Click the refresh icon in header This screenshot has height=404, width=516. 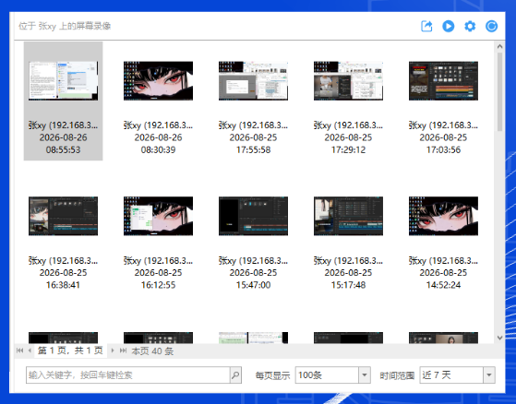[x=492, y=27]
